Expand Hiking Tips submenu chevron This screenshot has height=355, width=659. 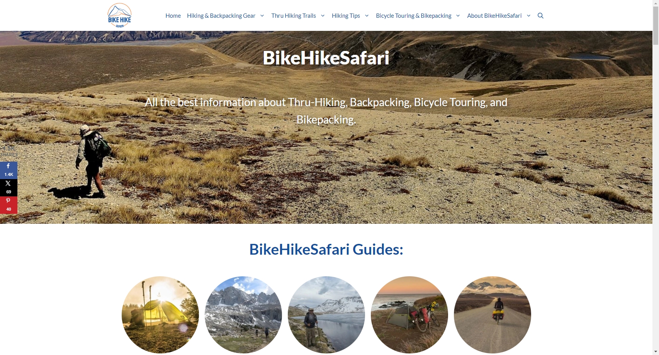(367, 16)
